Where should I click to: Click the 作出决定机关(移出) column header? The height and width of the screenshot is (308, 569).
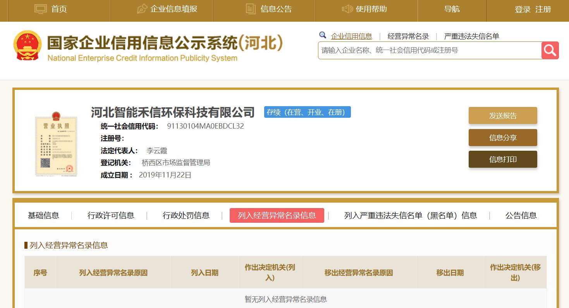click(515, 273)
